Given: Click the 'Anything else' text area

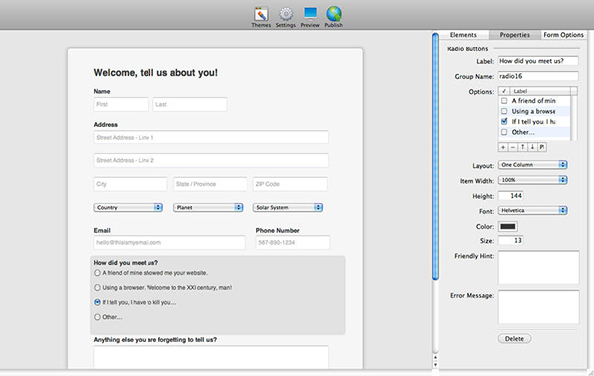Looking at the screenshot, I should coord(211,357).
